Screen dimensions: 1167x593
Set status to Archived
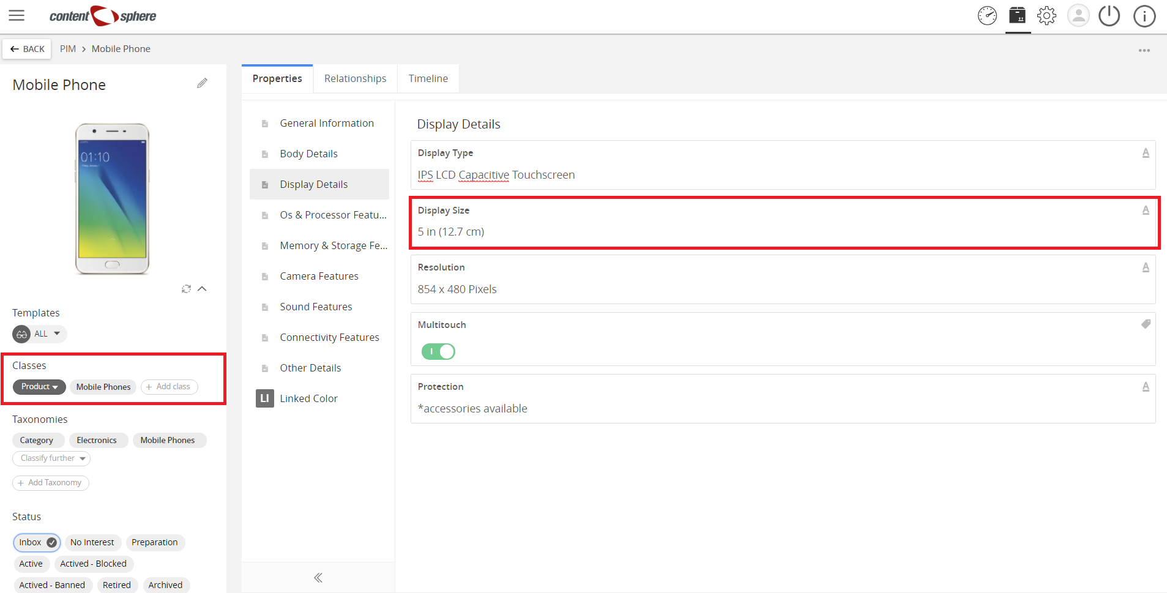click(x=165, y=585)
